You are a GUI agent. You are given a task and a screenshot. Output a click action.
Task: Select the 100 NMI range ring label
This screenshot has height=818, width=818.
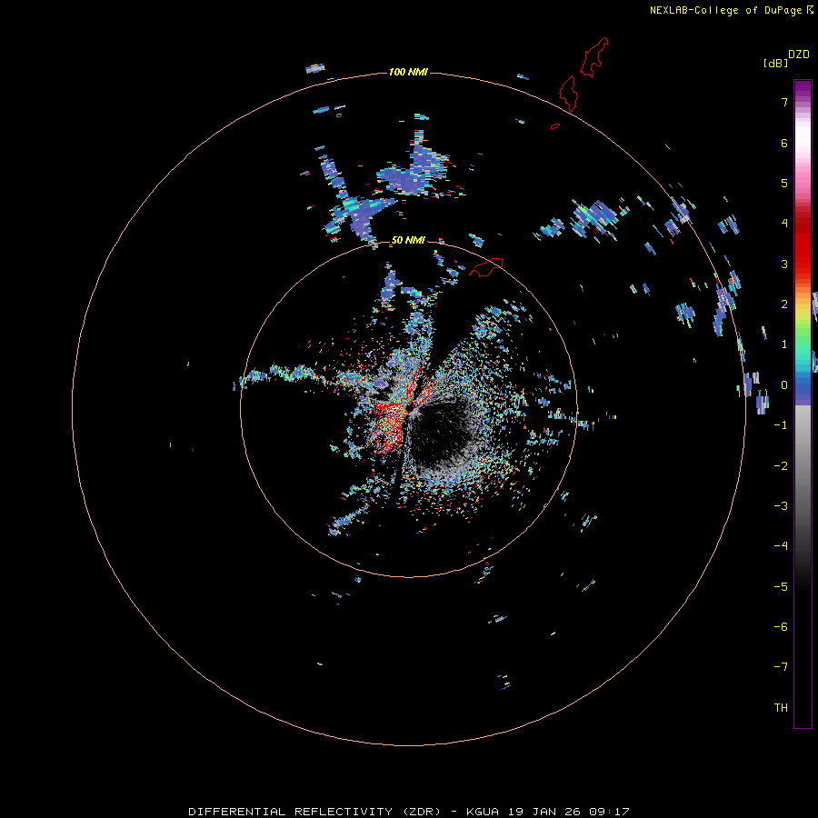[x=408, y=72]
